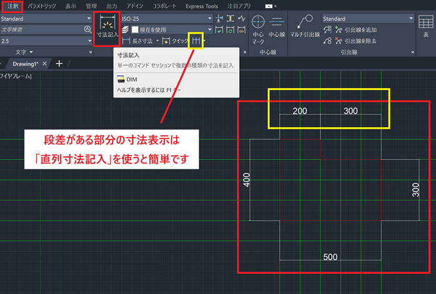
Task: Insert a 中心マーク center mark
Action: pyautogui.click(x=258, y=29)
